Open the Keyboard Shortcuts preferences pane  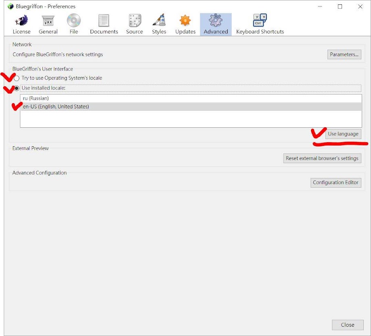[x=260, y=25]
